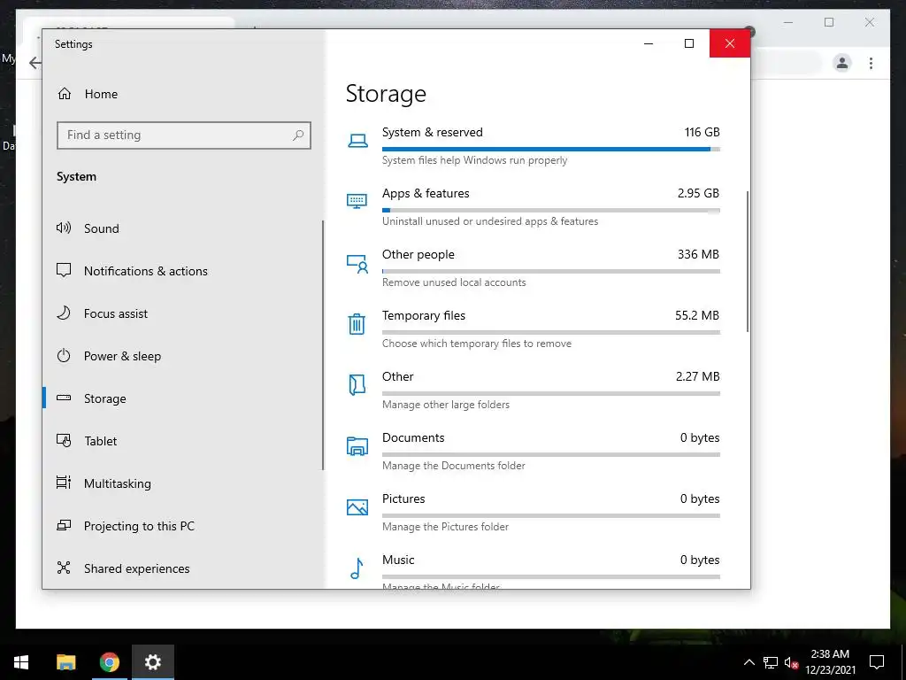The width and height of the screenshot is (906, 680).
Task: Select the Projecting to this PC icon
Action: (x=64, y=525)
